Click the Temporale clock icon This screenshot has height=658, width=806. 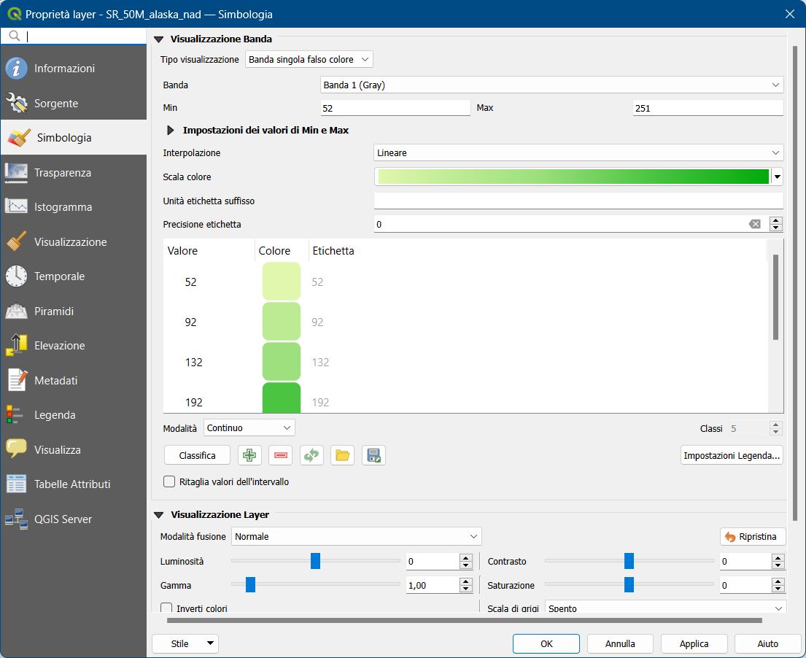(x=17, y=276)
